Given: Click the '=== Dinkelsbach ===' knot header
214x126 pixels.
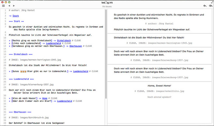Looking at the screenshot, I should pyautogui.click(x=21, y=54).
